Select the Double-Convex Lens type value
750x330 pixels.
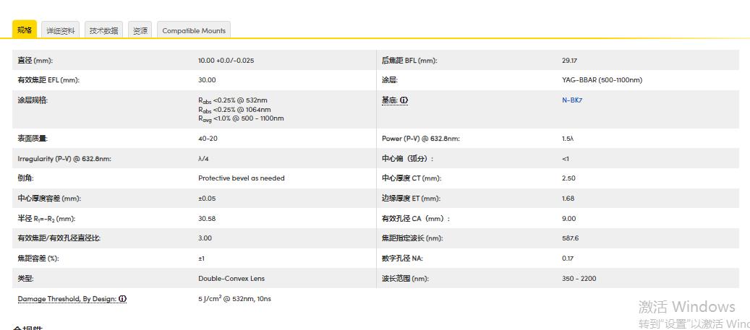(x=231, y=278)
